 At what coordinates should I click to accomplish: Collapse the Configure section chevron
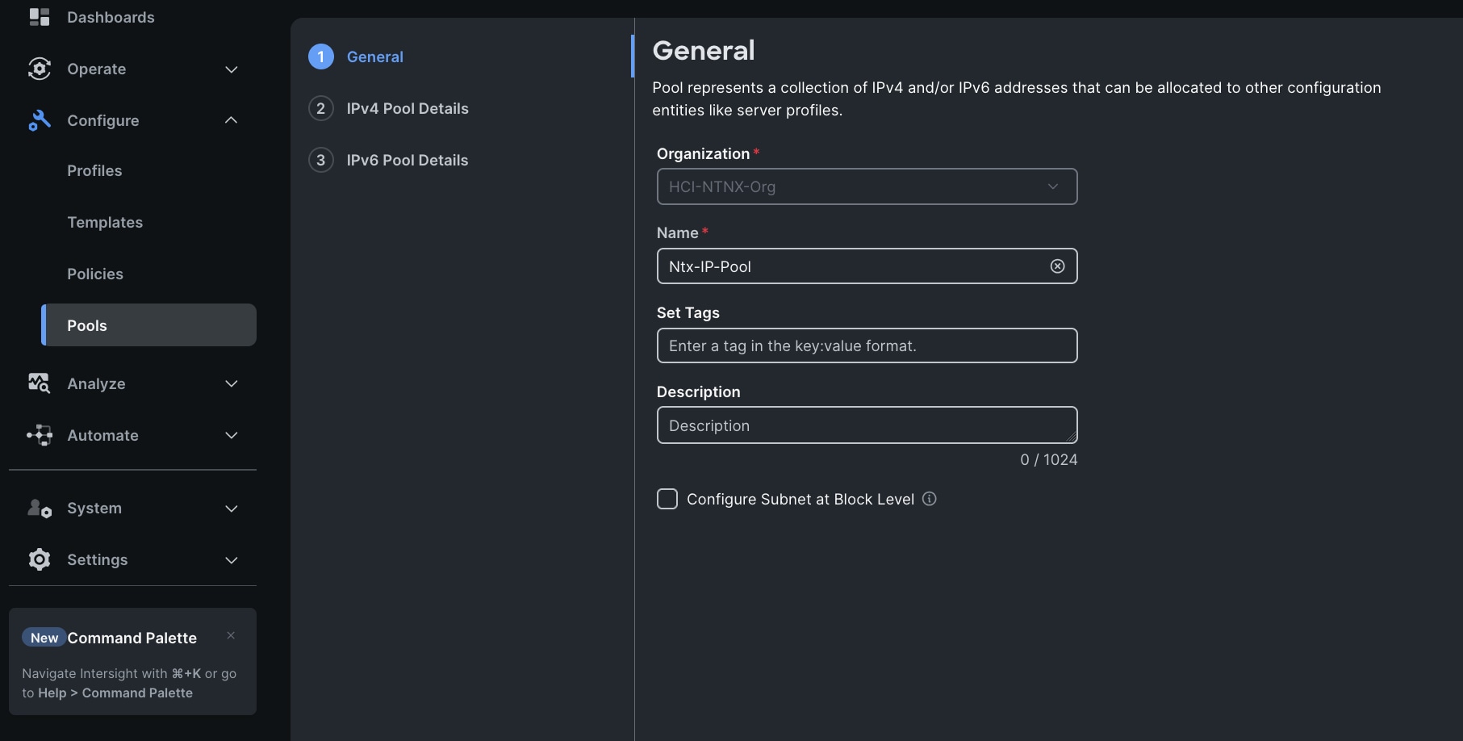[x=231, y=120]
